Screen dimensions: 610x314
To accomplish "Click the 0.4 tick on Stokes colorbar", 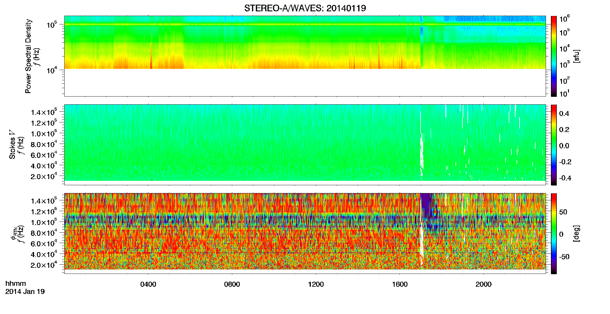I will (x=564, y=114).
